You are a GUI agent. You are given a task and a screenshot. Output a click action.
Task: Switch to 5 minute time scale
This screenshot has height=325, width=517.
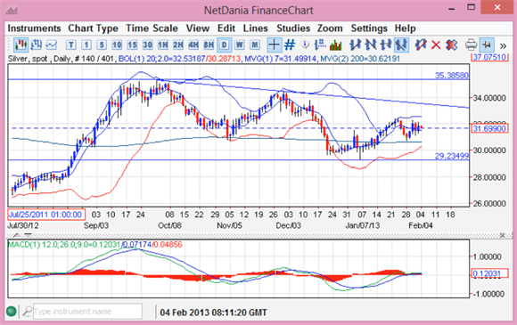pos(102,45)
